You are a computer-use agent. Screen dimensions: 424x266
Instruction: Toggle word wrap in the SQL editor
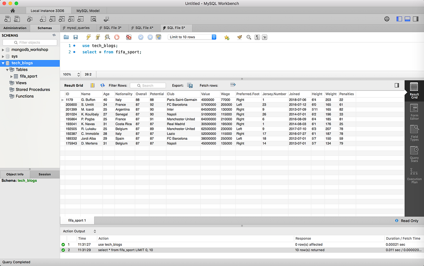click(265, 37)
